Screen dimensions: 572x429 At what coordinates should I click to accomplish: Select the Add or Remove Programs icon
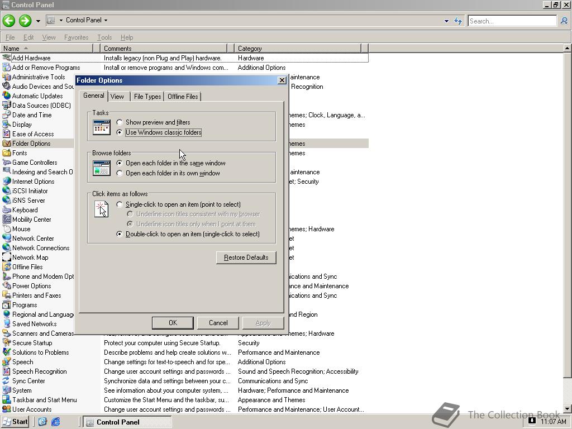coord(7,67)
